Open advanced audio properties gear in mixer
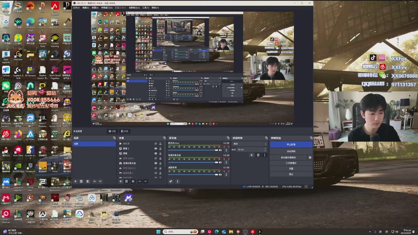 pyautogui.click(x=171, y=181)
